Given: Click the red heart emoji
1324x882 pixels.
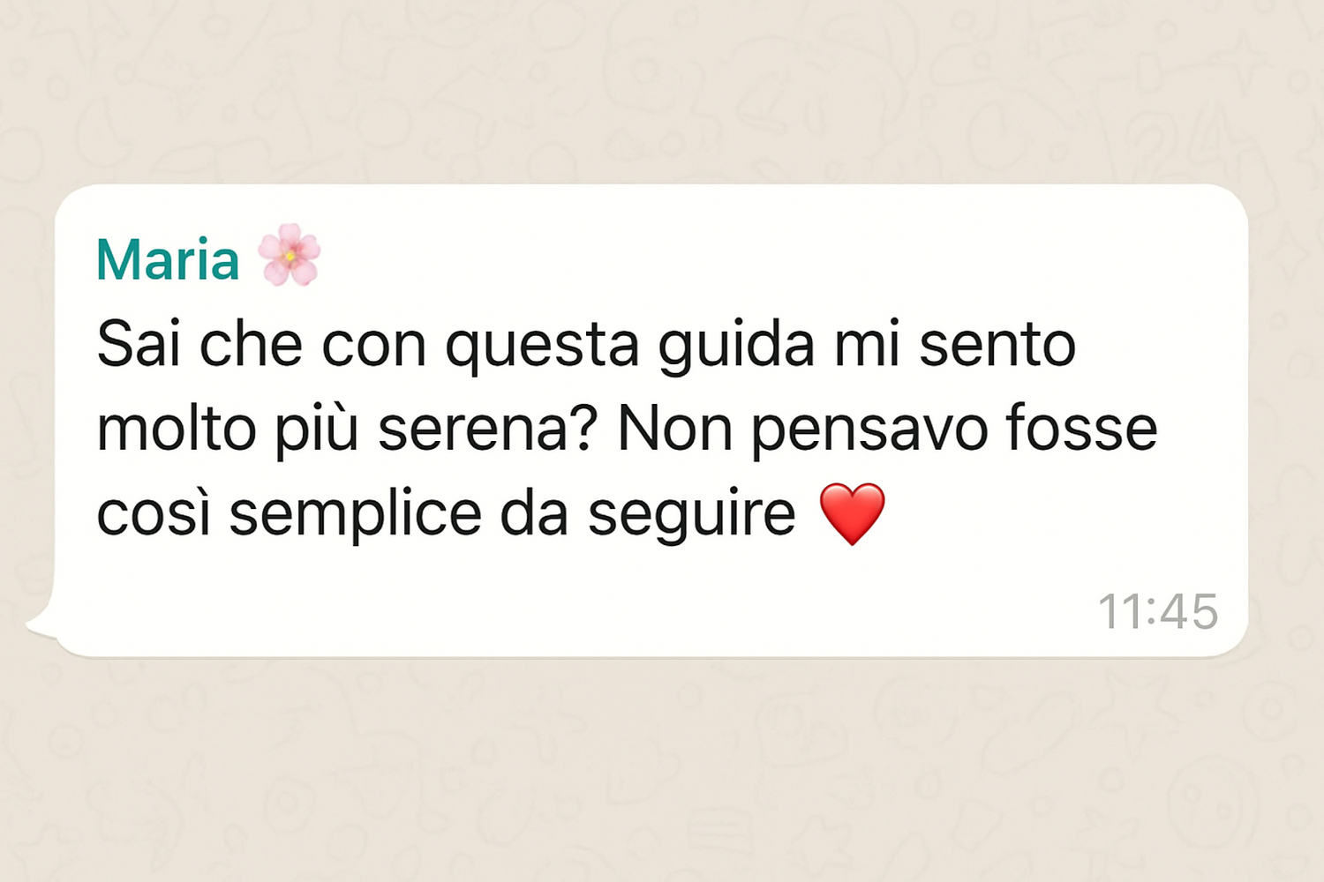Looking at the screenshot, I should pyautogui.click(x=852, y=514).
